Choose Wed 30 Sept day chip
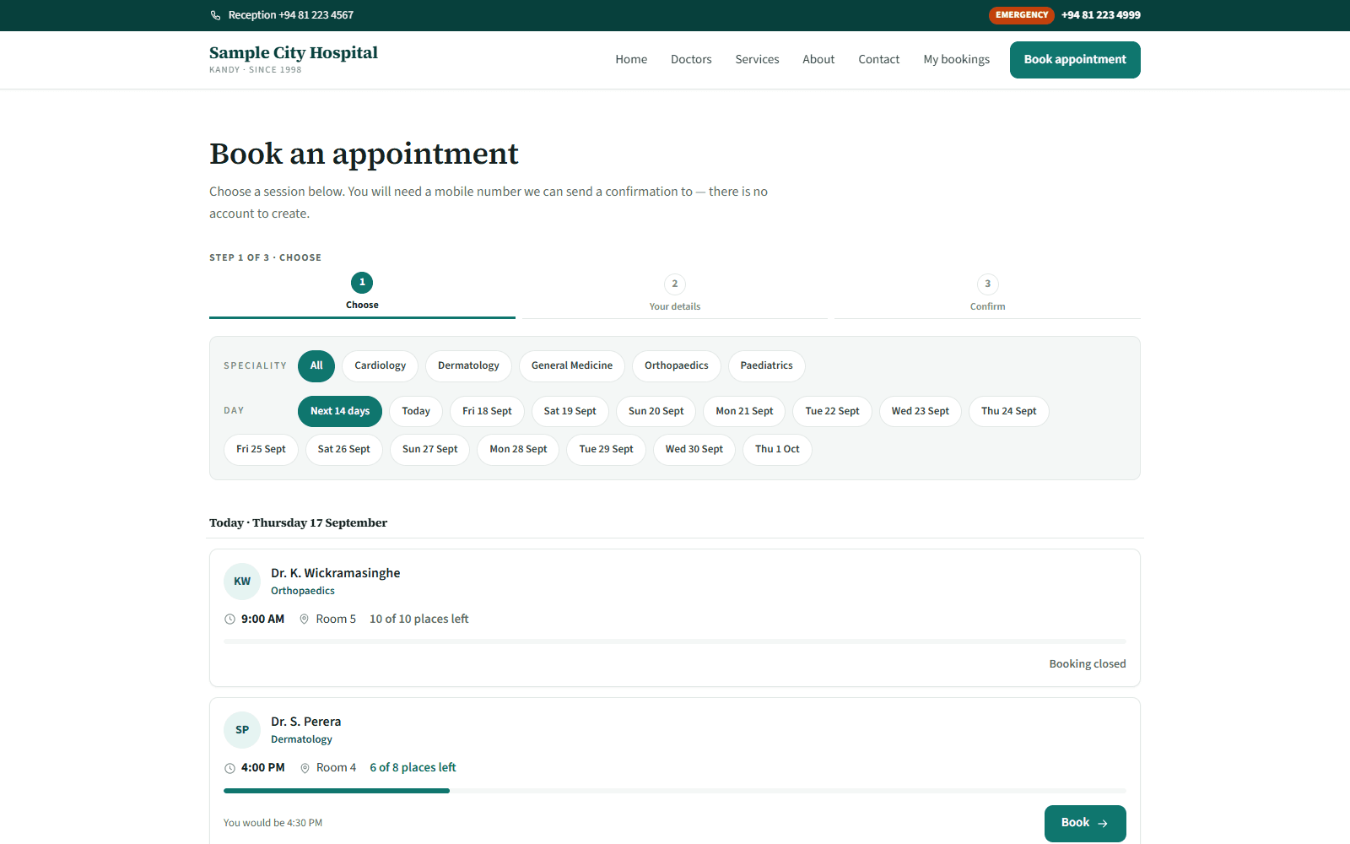The image size is (1350, 844). pos(694,450)
